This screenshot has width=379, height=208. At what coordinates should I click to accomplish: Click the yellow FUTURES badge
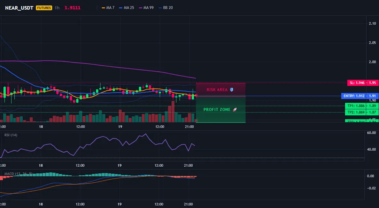pyautogui.click(x=44, y=8)
